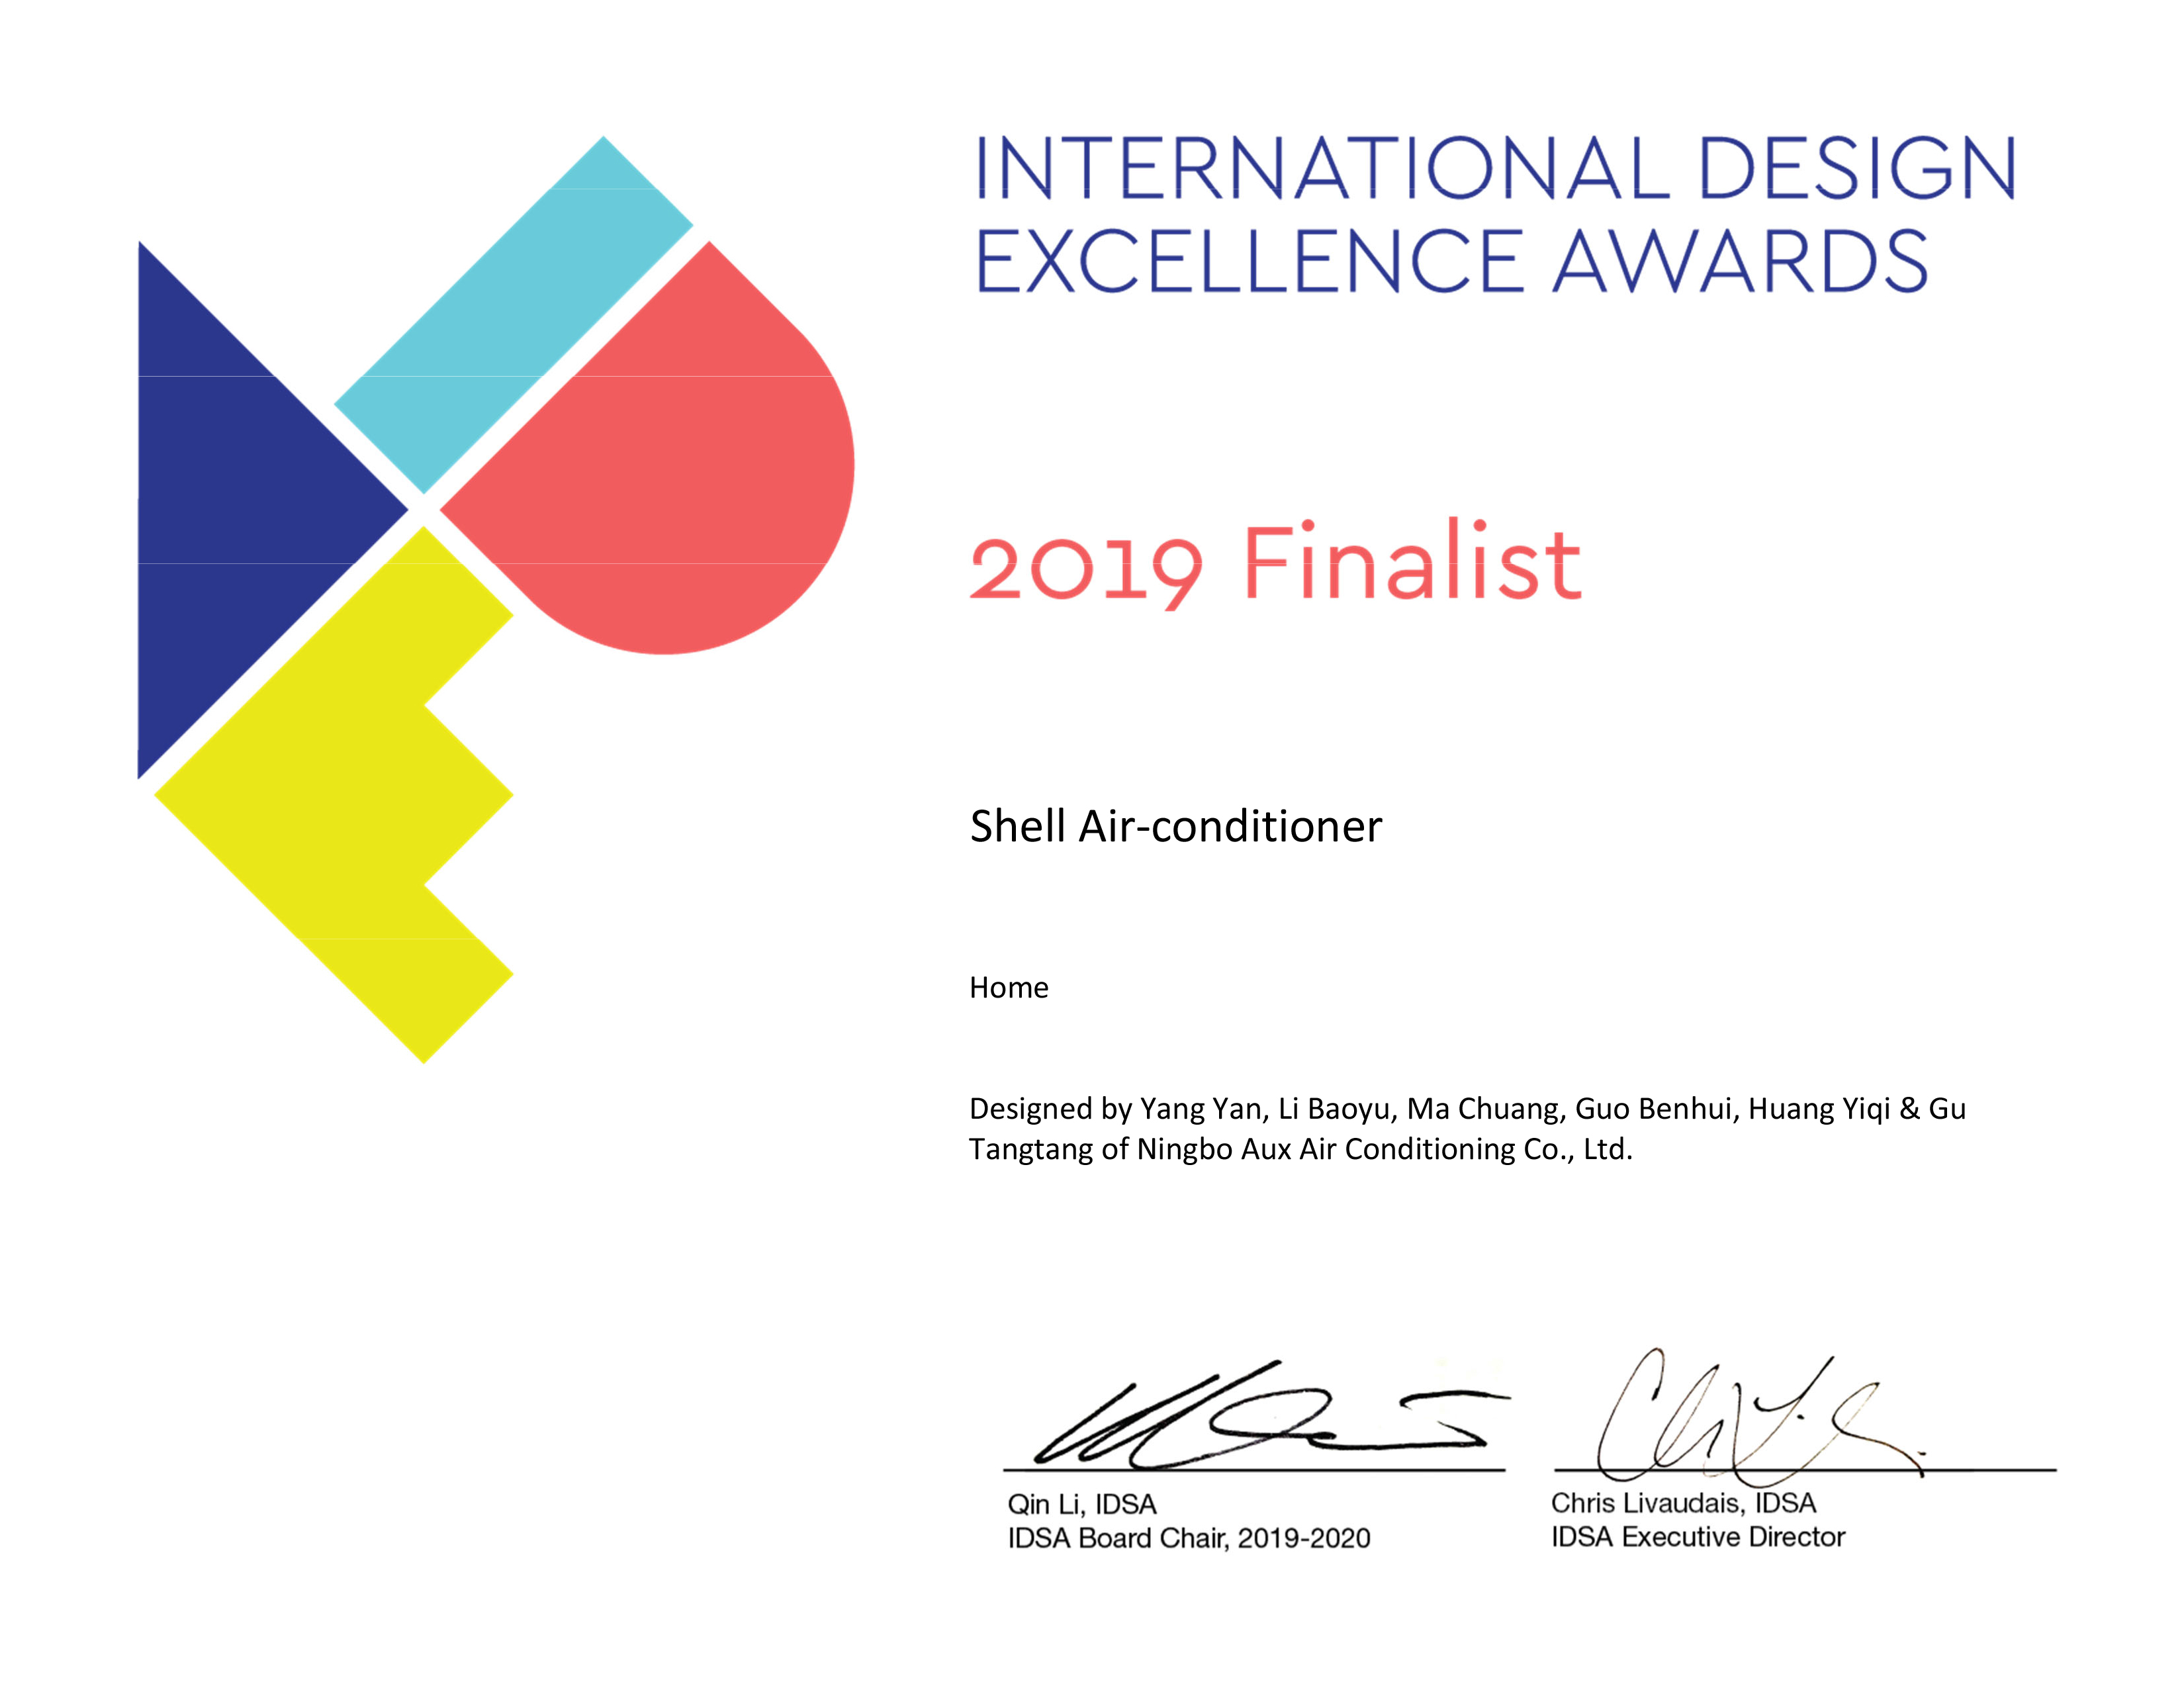Viewport: 2184px width, 1688px height.
Task: Click the line "Tangtang of Ningbo Aux Air Conditioning"
Action: click(x=1300, y=1150)
